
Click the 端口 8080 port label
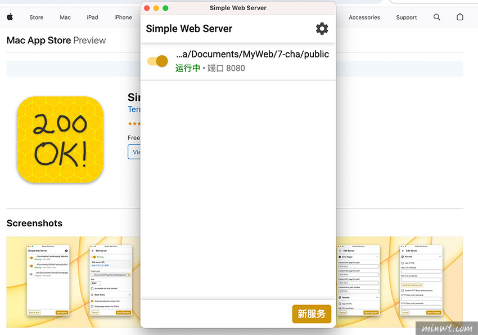pos(226,68)
